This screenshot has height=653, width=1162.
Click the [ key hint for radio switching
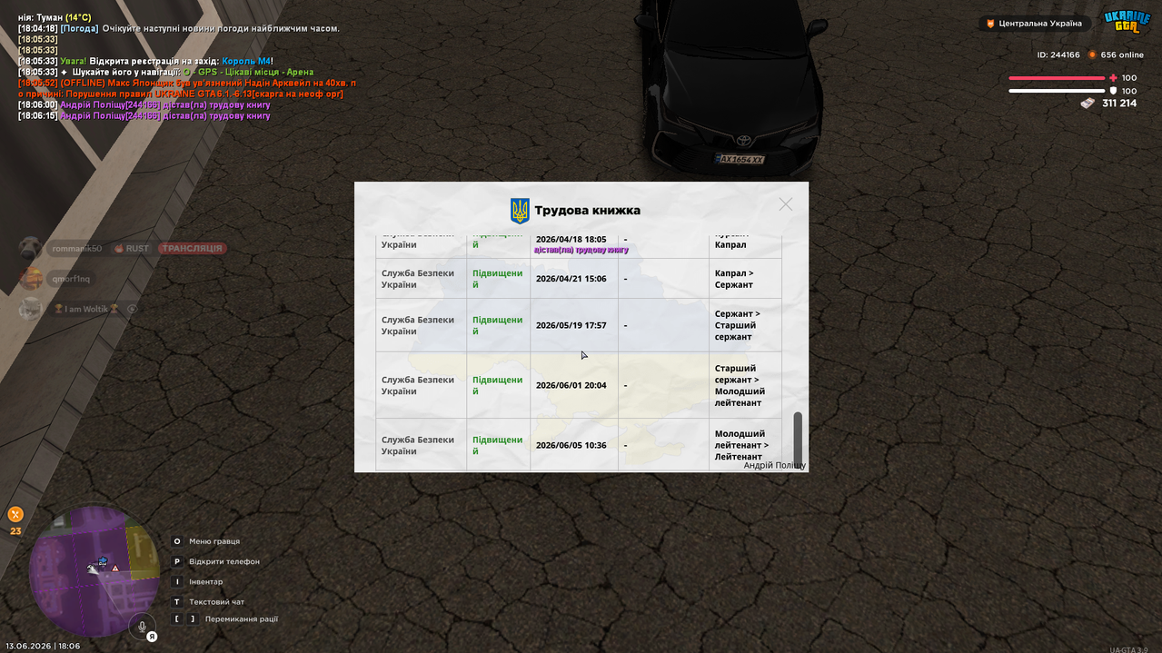(177, 618)
